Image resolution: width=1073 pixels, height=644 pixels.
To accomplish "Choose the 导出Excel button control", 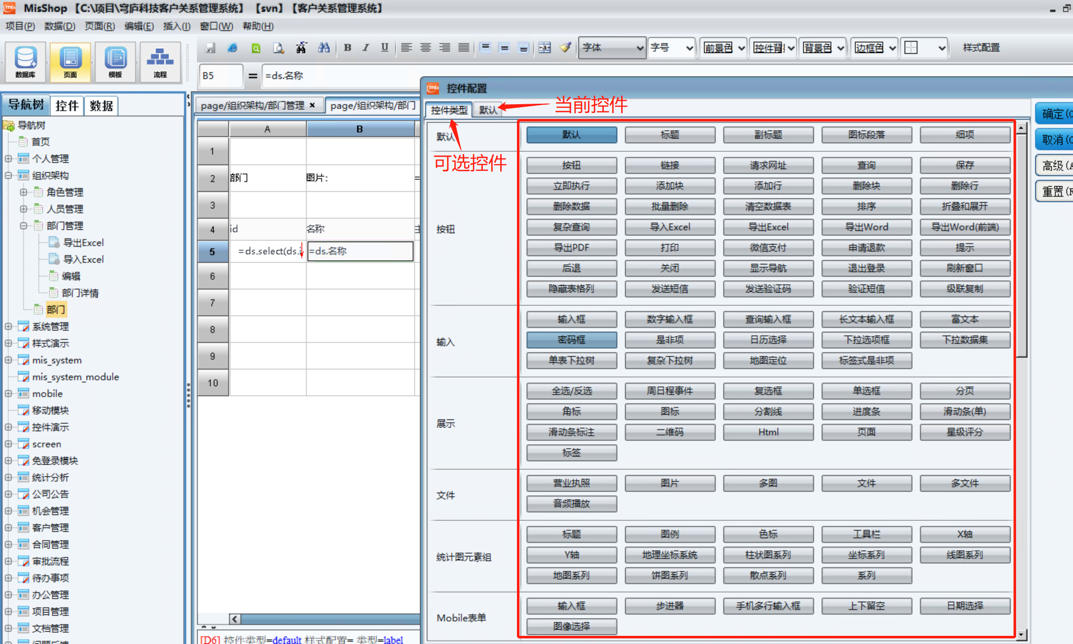I will (x=768, y=227).
